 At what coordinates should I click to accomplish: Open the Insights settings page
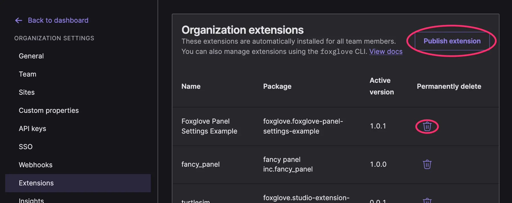click(x=31, y=200)
